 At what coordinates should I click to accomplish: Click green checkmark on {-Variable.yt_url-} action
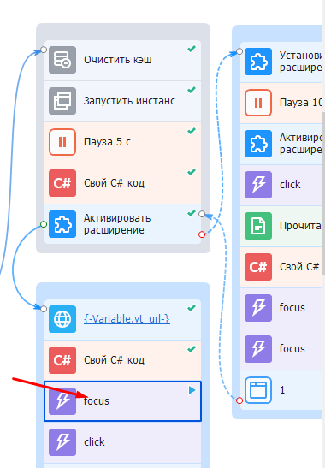click(x=192, y=308)
